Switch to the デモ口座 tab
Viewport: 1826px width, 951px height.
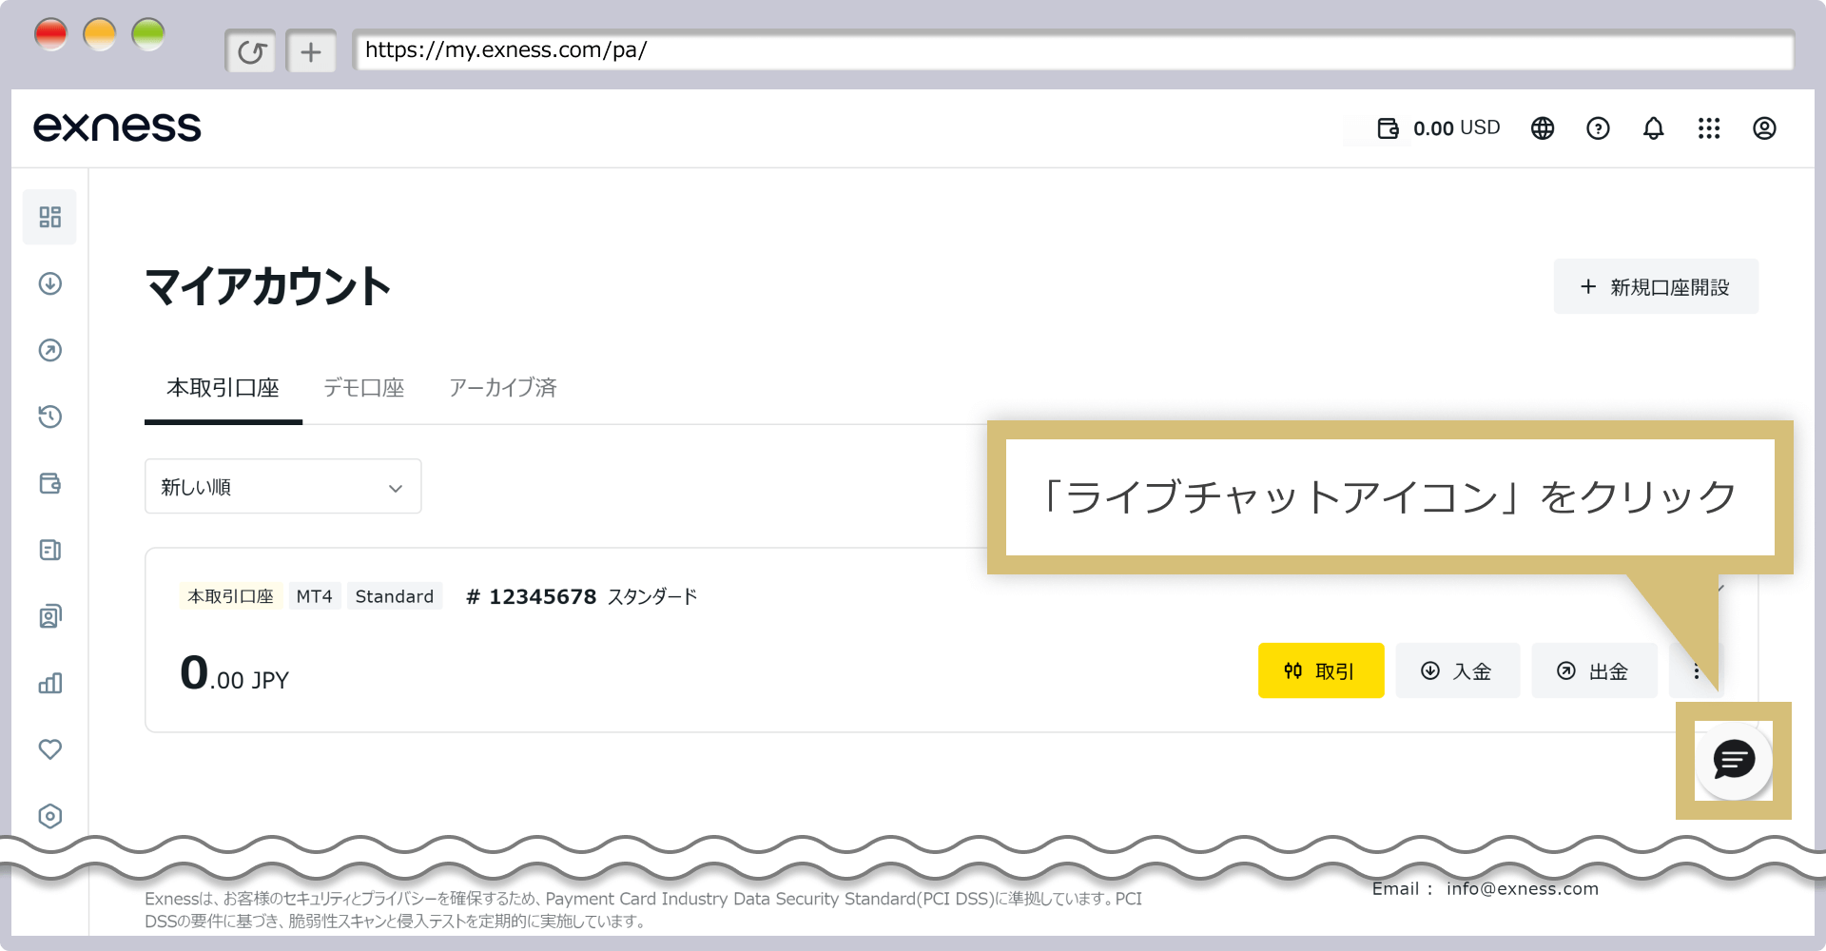(364, 388)
